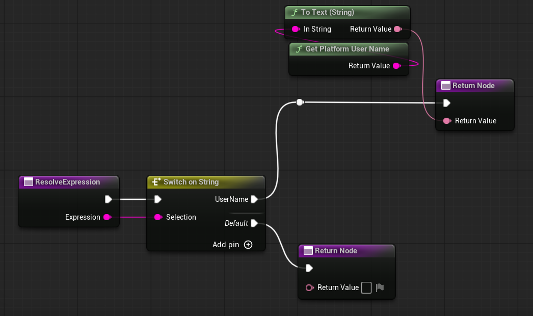Click the Default execution output pin
Screen dimensions: 533x316
pos(254,223)
